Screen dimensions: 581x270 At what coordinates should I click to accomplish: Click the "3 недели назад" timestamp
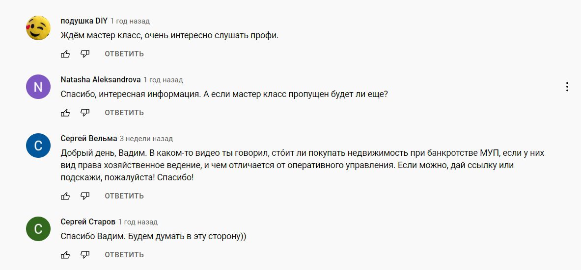click(x=146, y=139)
